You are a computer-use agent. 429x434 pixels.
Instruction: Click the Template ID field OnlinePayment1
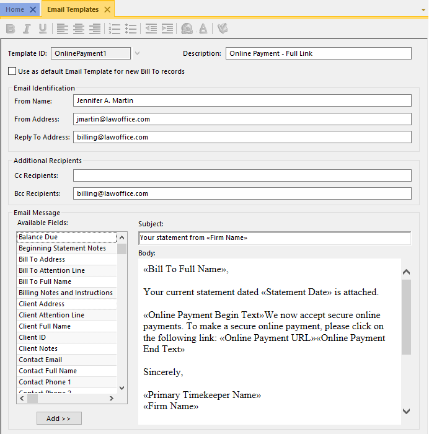[x=91, y=53]
